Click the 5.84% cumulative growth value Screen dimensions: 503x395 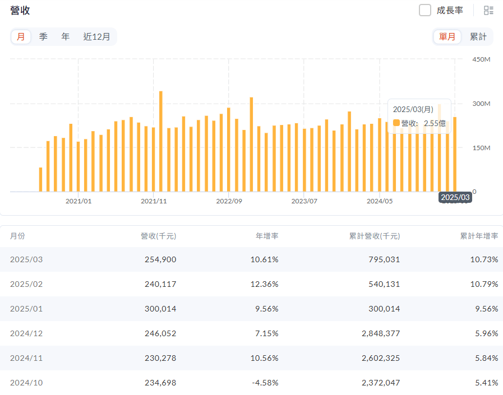(x=486, y=358)
